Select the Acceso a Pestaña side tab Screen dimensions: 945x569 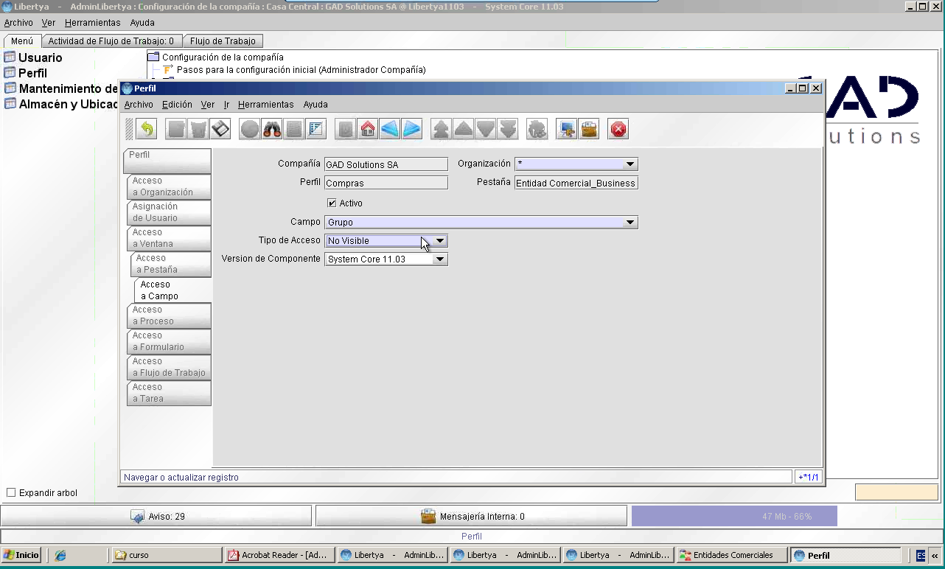[171, 264]
